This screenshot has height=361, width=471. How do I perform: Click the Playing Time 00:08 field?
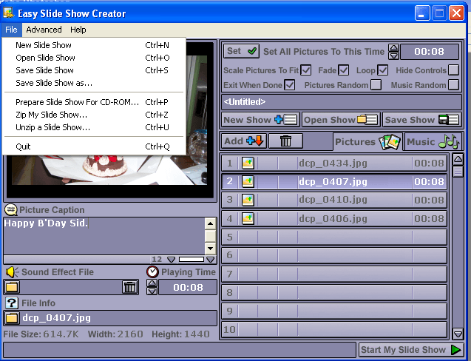pos(188,287)
